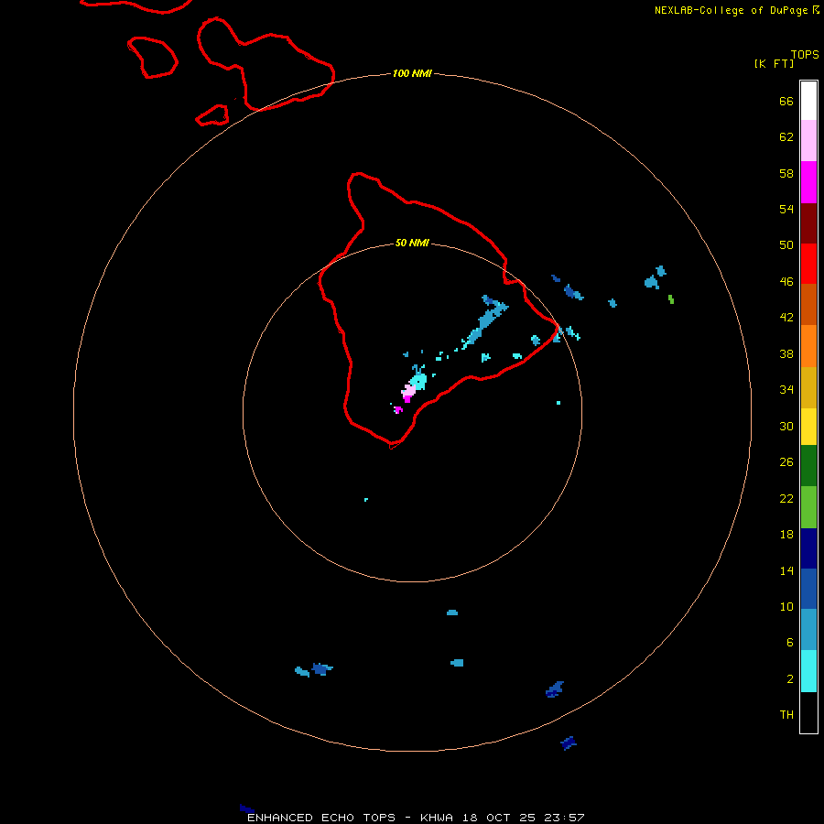Viewport: 824px width, 824px height.
Task: Click legend value 14
Action: tap(786, 570)
